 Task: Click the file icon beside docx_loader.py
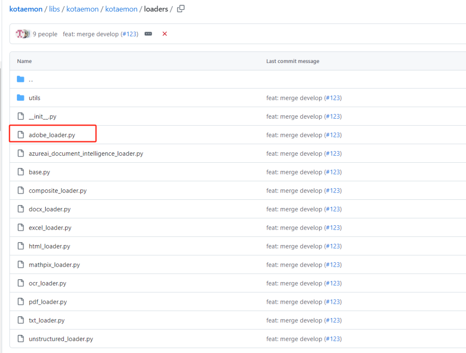click(21, 209)
